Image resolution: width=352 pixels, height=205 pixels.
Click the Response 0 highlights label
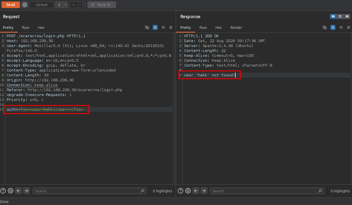coord(340,191)
